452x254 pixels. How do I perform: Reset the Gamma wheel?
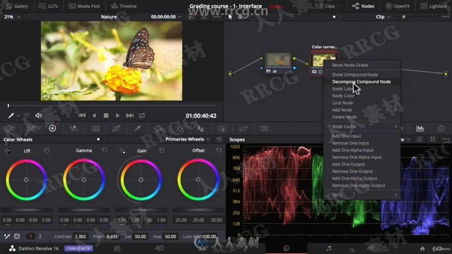pos(105,150)
